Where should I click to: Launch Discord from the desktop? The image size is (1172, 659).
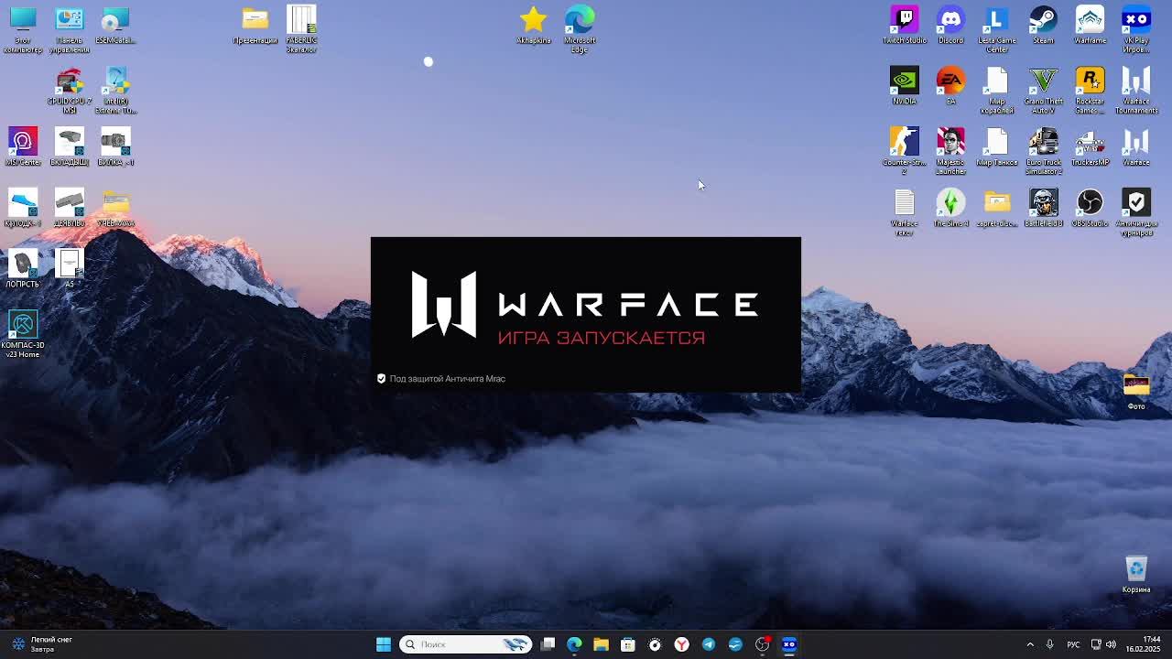(x=950, y=25)
